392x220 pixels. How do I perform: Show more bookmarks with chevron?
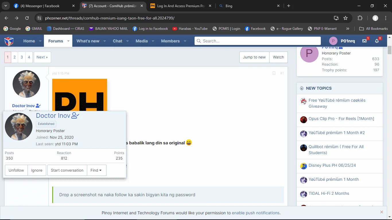[x=348, y=29]
